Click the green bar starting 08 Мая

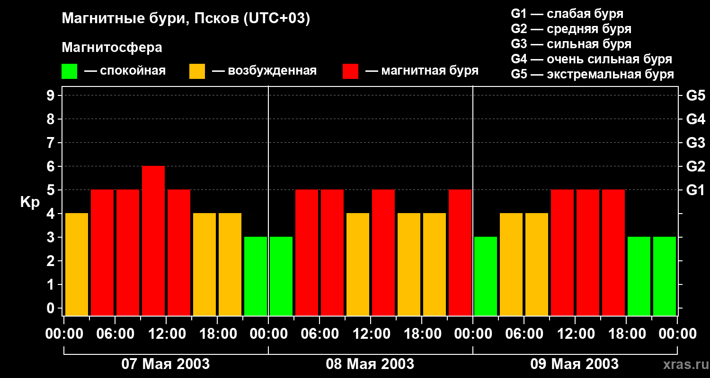tap(281, 276)
